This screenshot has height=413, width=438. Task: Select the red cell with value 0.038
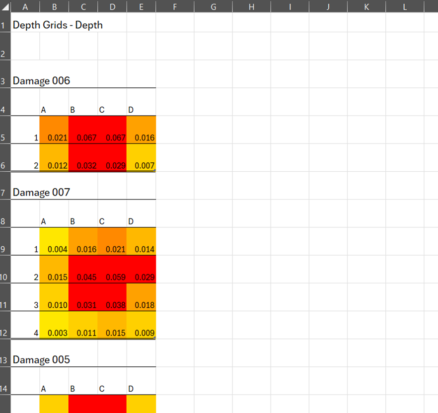point(112,297)
